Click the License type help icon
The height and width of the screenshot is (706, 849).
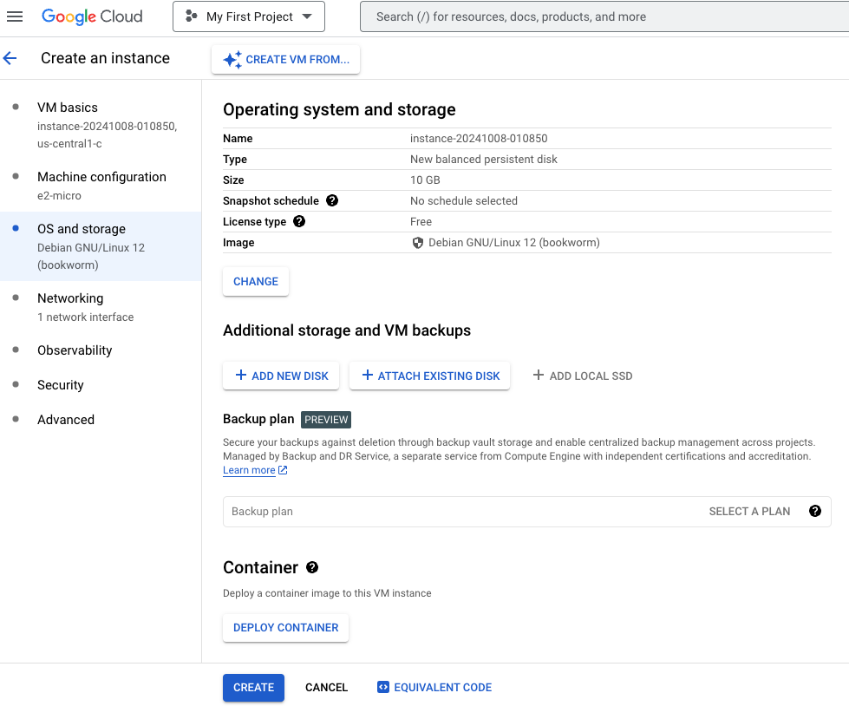coord(299,221)
